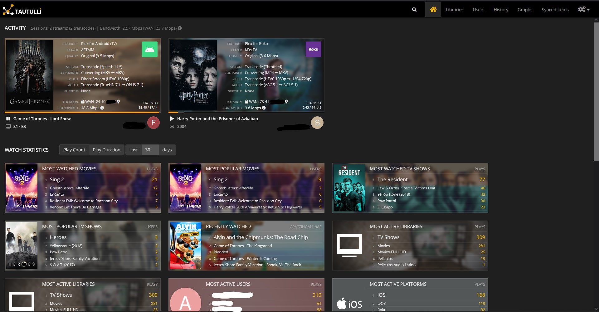Open the settings gear dropdown menu
Image resolution: width=599 pixels, height=312 pixels.
(x=582, y=9)
